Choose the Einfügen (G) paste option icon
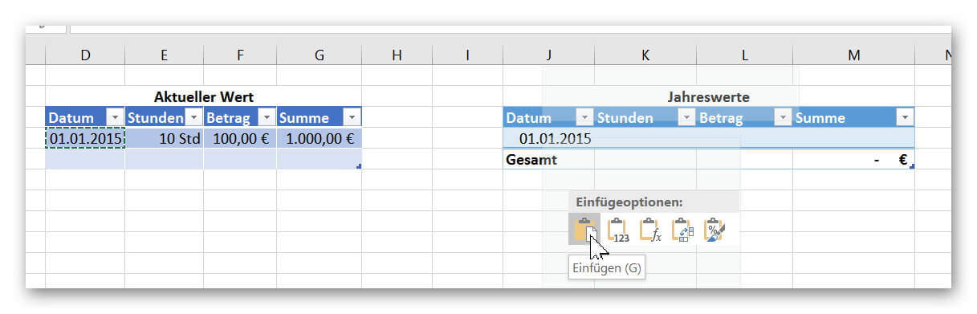The image size is (977, 314). pyautogui.click(x=584, y=230)
